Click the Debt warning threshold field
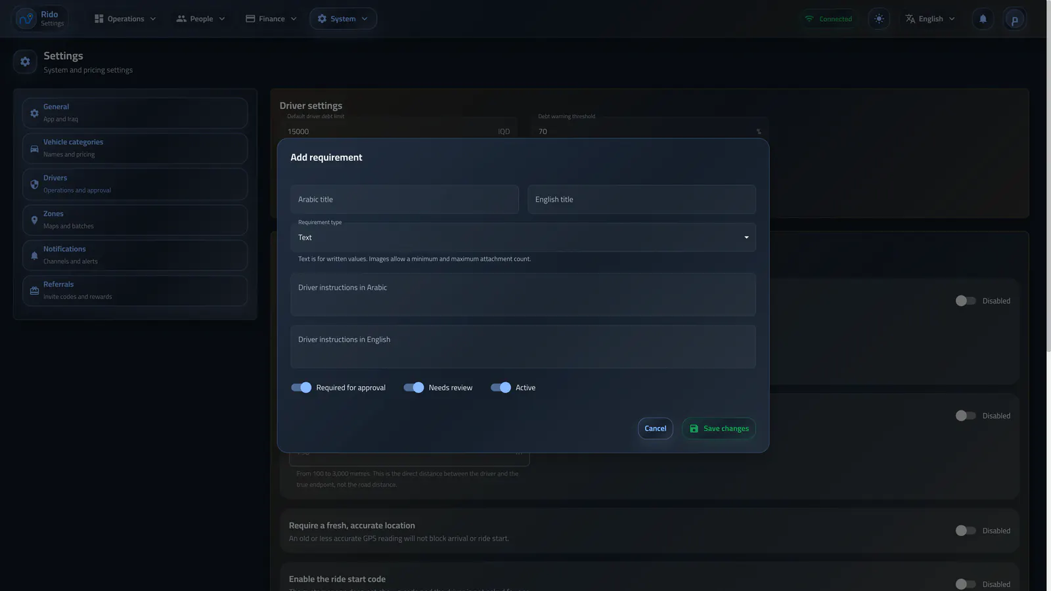 pos(650,131)
